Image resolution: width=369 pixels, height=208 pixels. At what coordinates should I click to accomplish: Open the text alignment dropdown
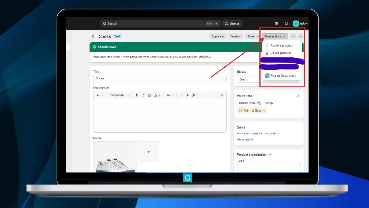pyautogui.click(x=169, y=95)
